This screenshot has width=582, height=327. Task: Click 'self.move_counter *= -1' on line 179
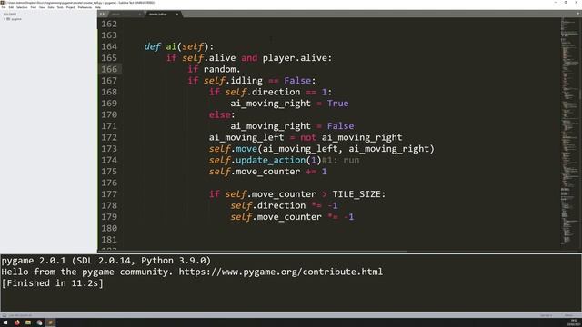pyautogui.click(x=292, y=217)
